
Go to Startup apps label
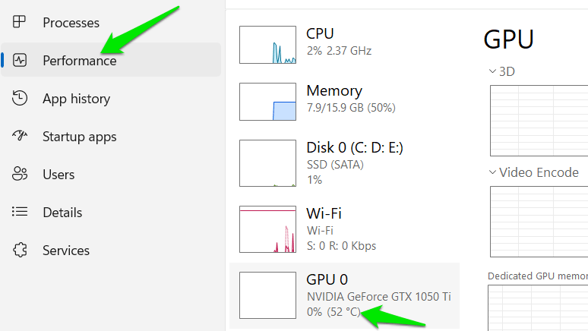coord(79,137)
